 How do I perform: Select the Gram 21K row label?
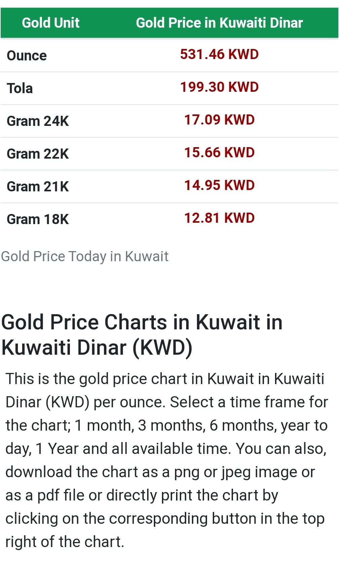(38, 187)
